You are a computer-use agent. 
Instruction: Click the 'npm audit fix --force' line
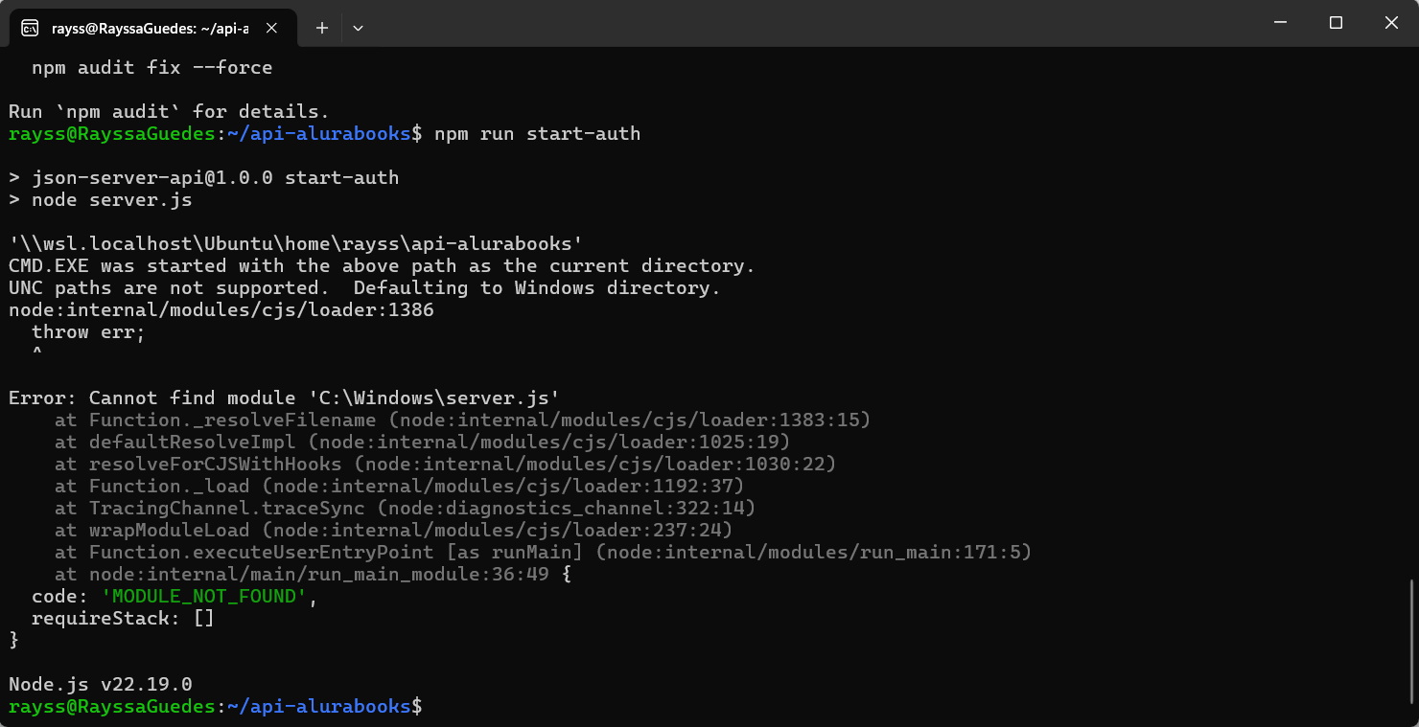151,68
